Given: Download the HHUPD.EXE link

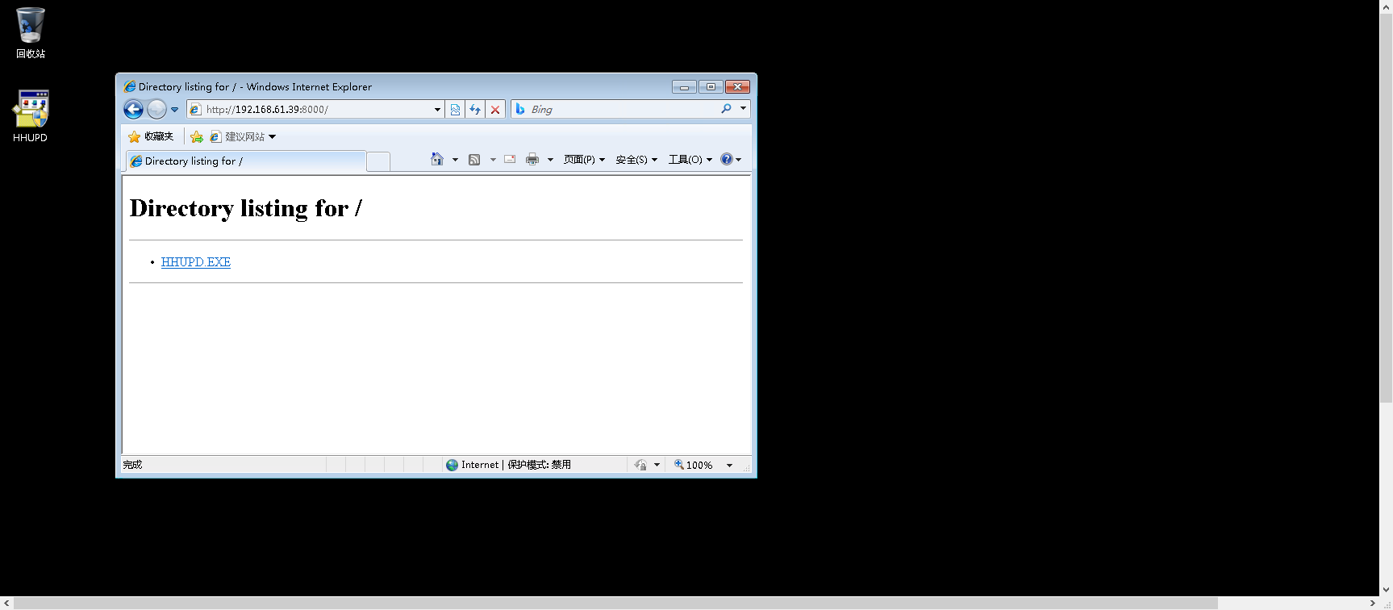Looking at the screenshot, I should 196,262.
